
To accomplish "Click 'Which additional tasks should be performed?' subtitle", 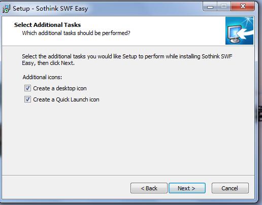I will pyautogui.click(x=76, y=33).
